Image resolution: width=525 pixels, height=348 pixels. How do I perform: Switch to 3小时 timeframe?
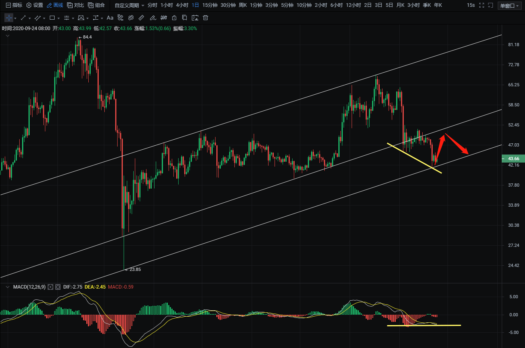click(x=413, y=5)
